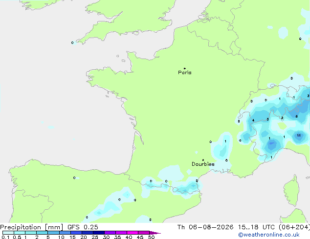310x239 pixels.
Task: Click the 'Th 06-08-2026' date text
Action: tap(205, 227)
